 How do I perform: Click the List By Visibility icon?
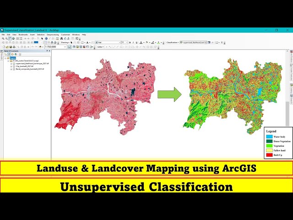pos(12,54)
